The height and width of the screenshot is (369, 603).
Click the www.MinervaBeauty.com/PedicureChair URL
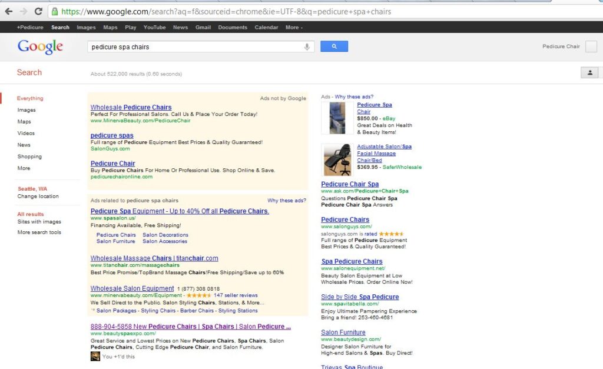(x=140, y=121)
